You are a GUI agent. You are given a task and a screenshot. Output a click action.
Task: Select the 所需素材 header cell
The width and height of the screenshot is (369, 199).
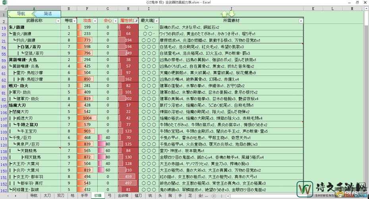click(231, 21)
